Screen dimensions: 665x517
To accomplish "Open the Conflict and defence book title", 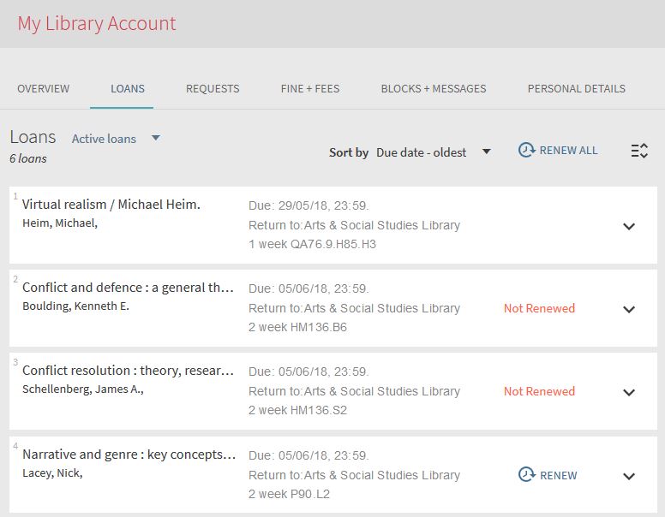I will (x=128, y=288).
